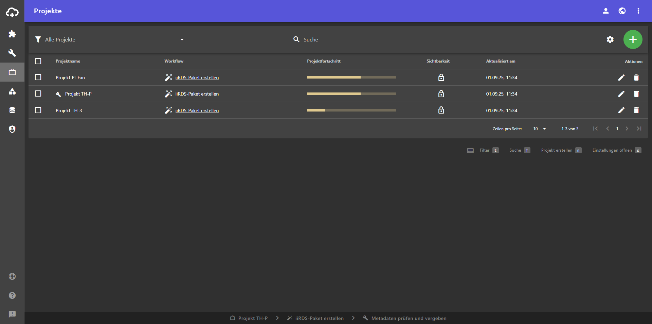
Task: Open the three-dot more options menu
Action: coord(638,11)
